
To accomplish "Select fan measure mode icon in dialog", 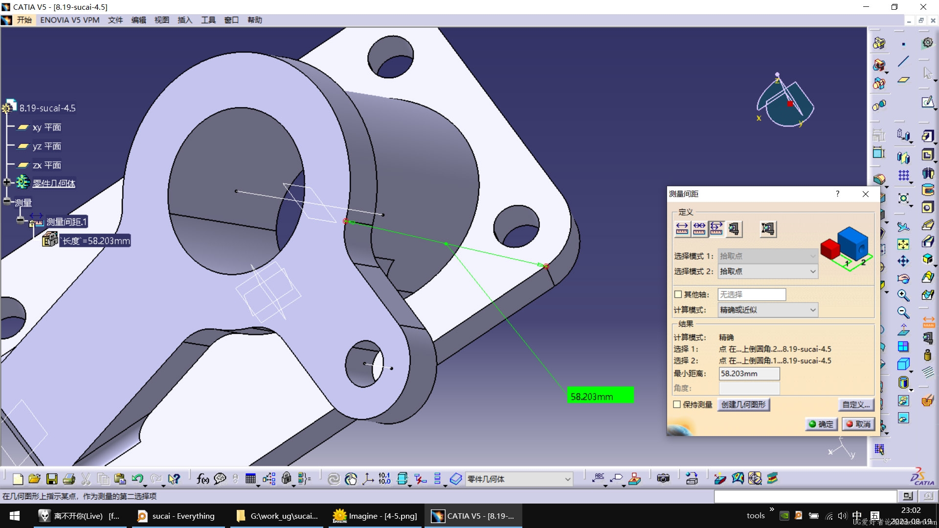I will click(x=716, y=229).
